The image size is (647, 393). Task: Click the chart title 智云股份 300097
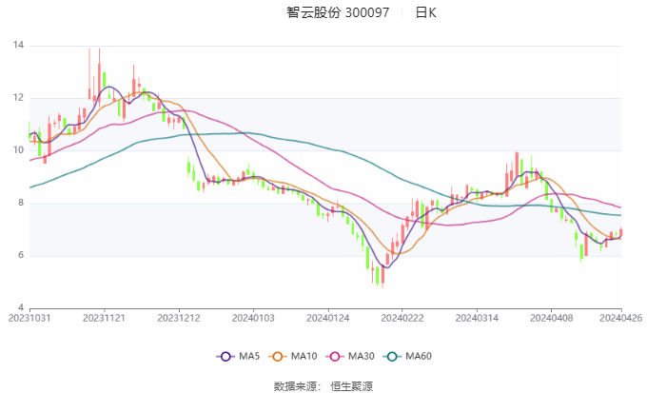click(338, 12)
